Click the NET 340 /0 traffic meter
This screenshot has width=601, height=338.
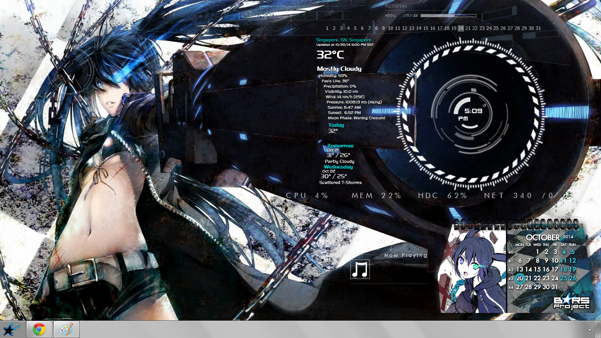[519, 195]
